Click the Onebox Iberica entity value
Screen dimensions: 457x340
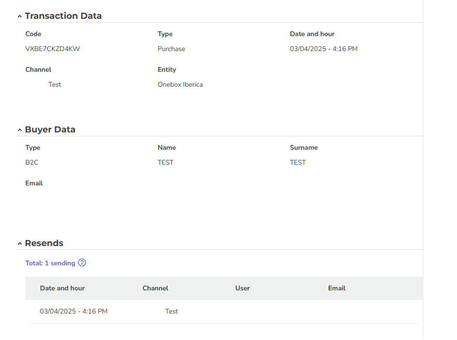[x=180, y=85]
